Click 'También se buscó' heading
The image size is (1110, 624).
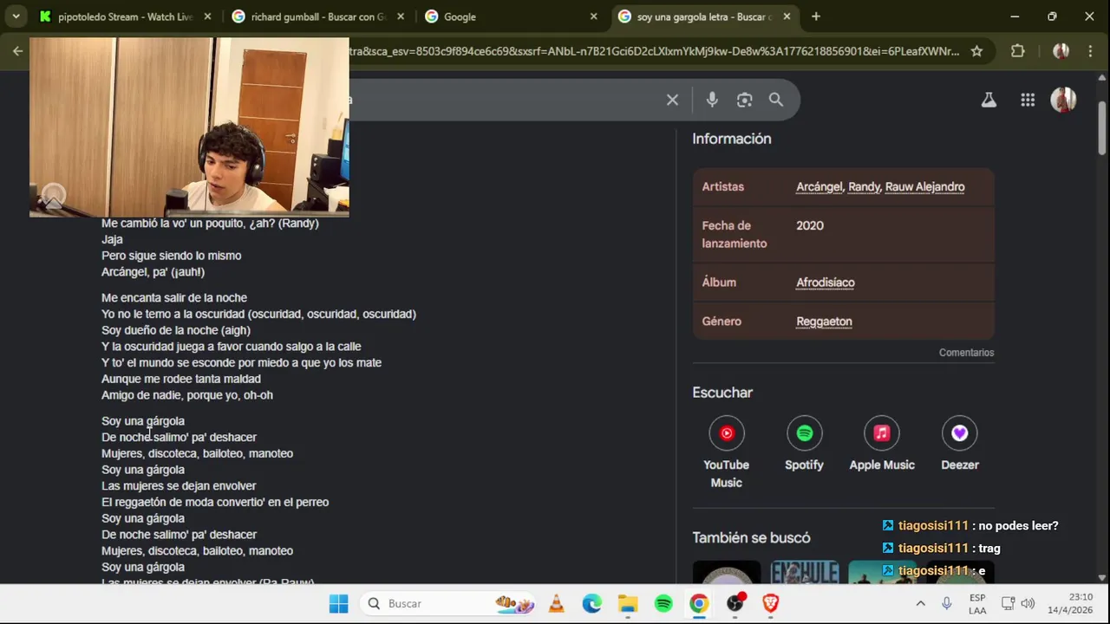(x=751, y=538)
